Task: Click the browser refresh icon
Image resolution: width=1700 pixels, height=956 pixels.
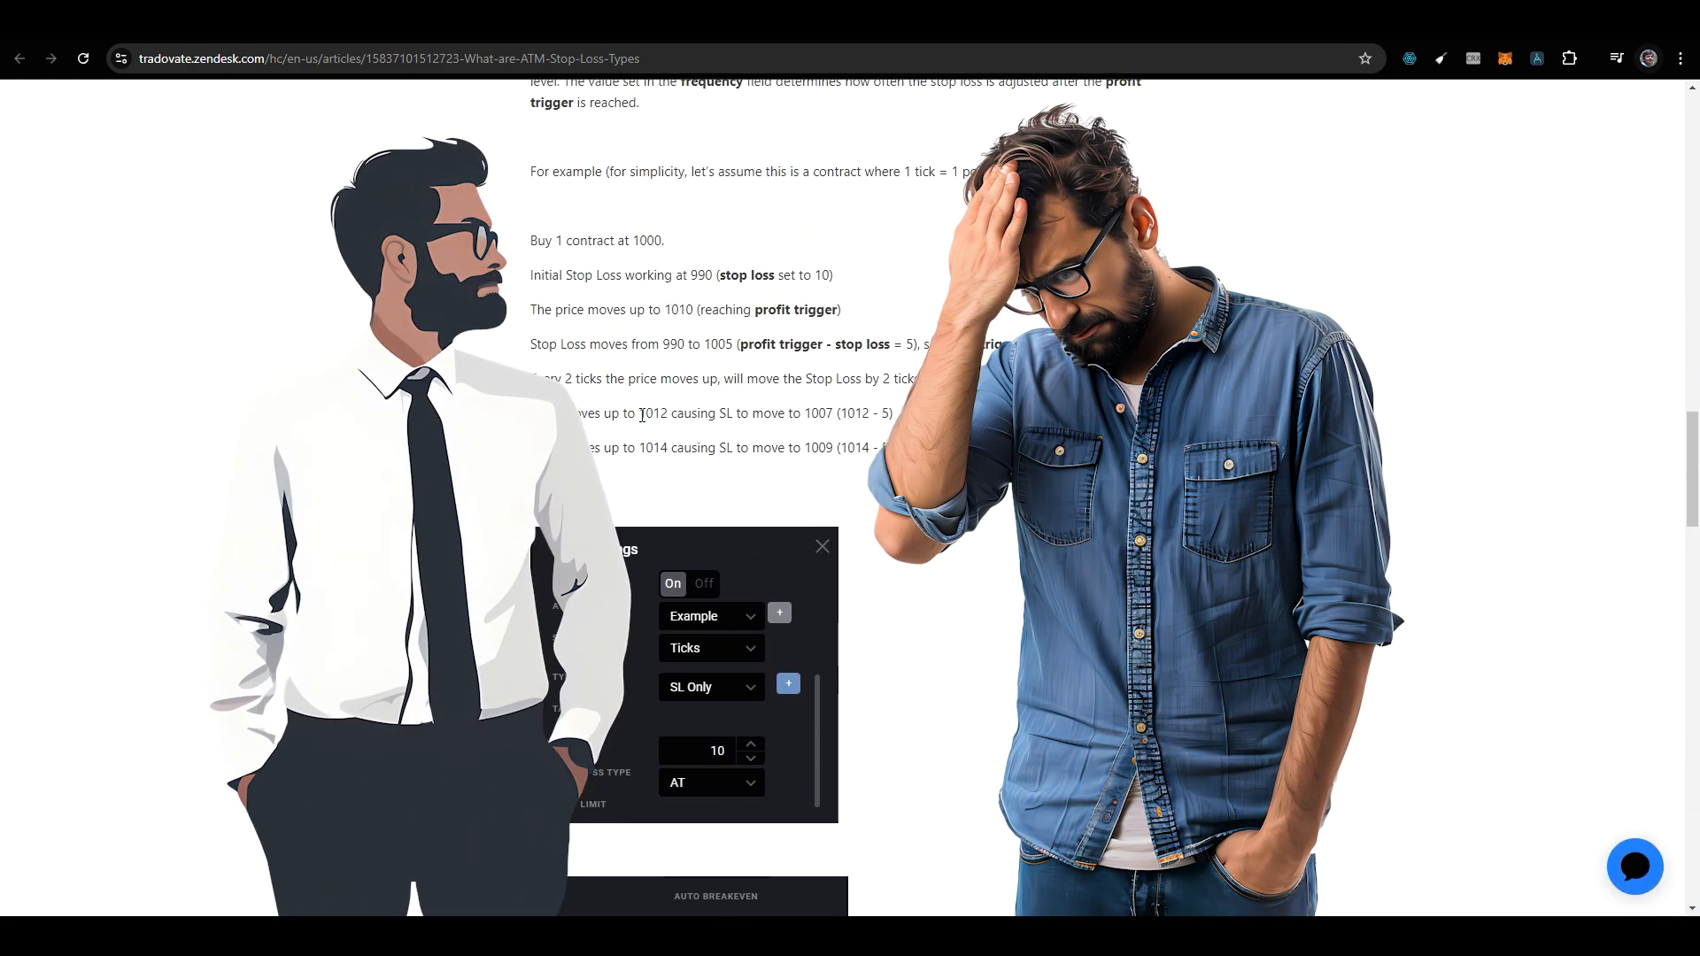Action: point(83,58)
